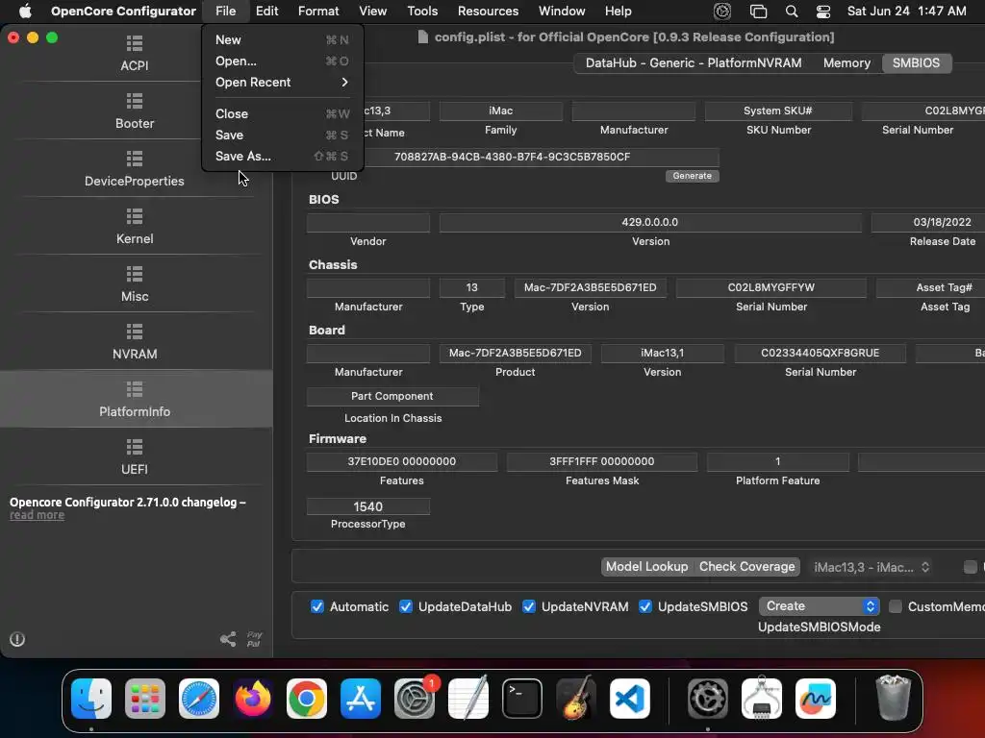The image size is (985, 738).
Task: Open System Settings with badge in Dock
Action: point(415,699)
